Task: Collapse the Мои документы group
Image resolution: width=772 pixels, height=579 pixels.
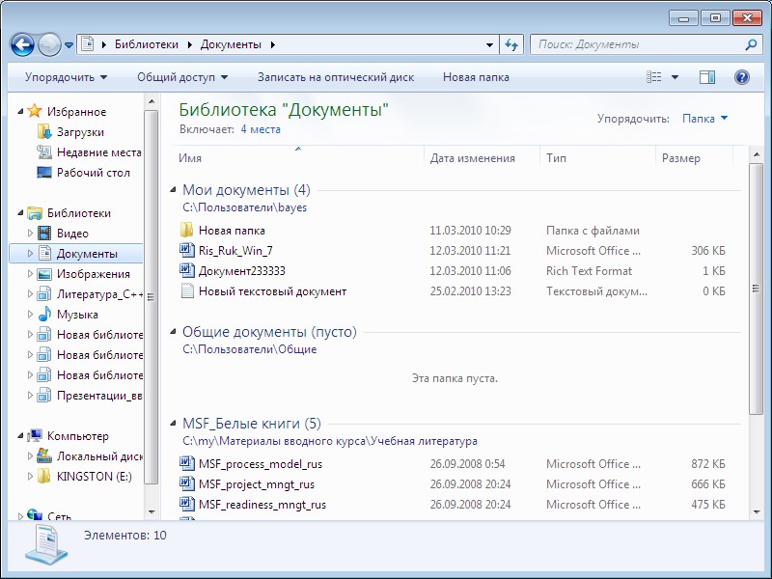Action: [x=174, y=190]
